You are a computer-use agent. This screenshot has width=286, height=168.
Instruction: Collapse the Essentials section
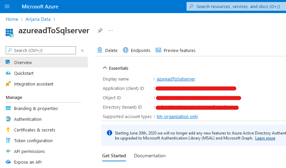tap(104, 68)
